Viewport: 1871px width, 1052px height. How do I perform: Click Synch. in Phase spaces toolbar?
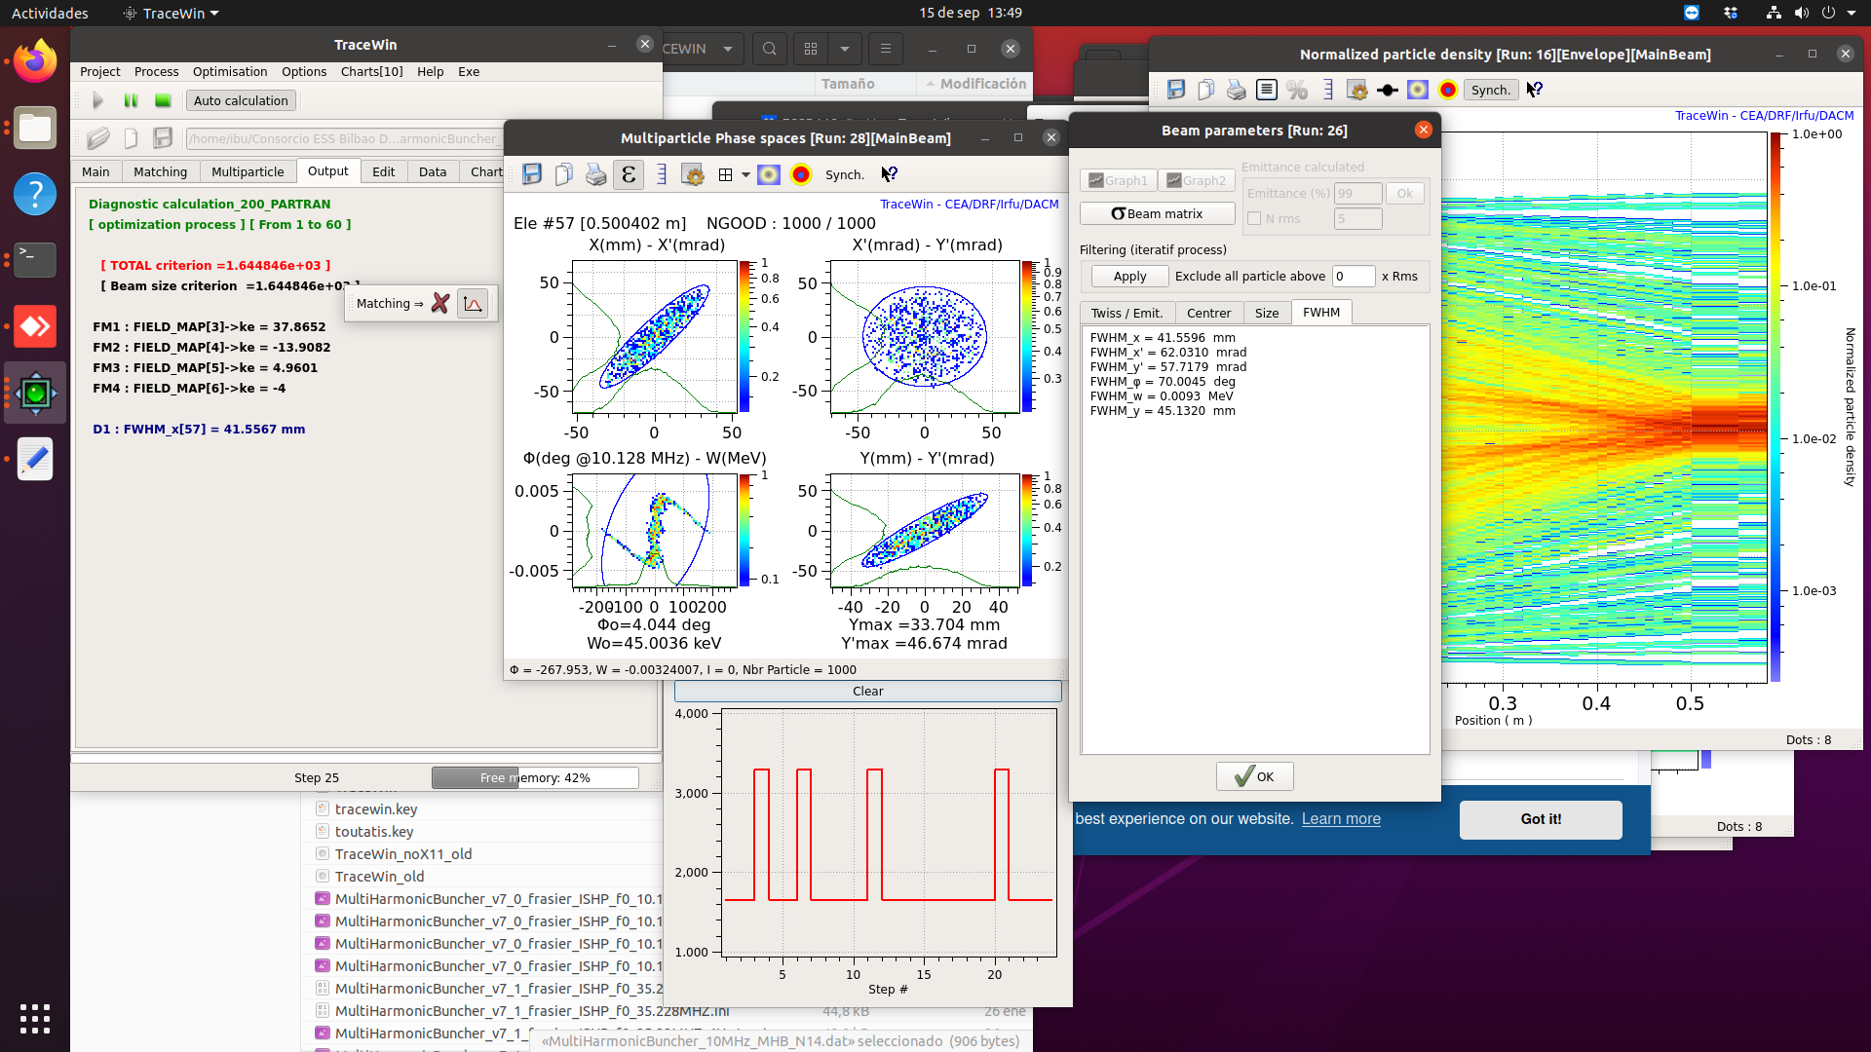845,175
